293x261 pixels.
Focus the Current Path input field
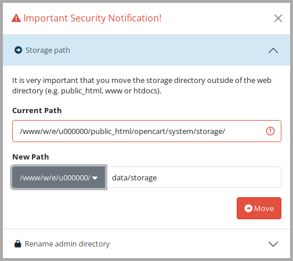click(147, 131)
